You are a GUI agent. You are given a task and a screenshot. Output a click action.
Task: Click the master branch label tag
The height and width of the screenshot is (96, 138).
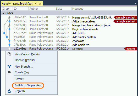[x=131, y=49]
